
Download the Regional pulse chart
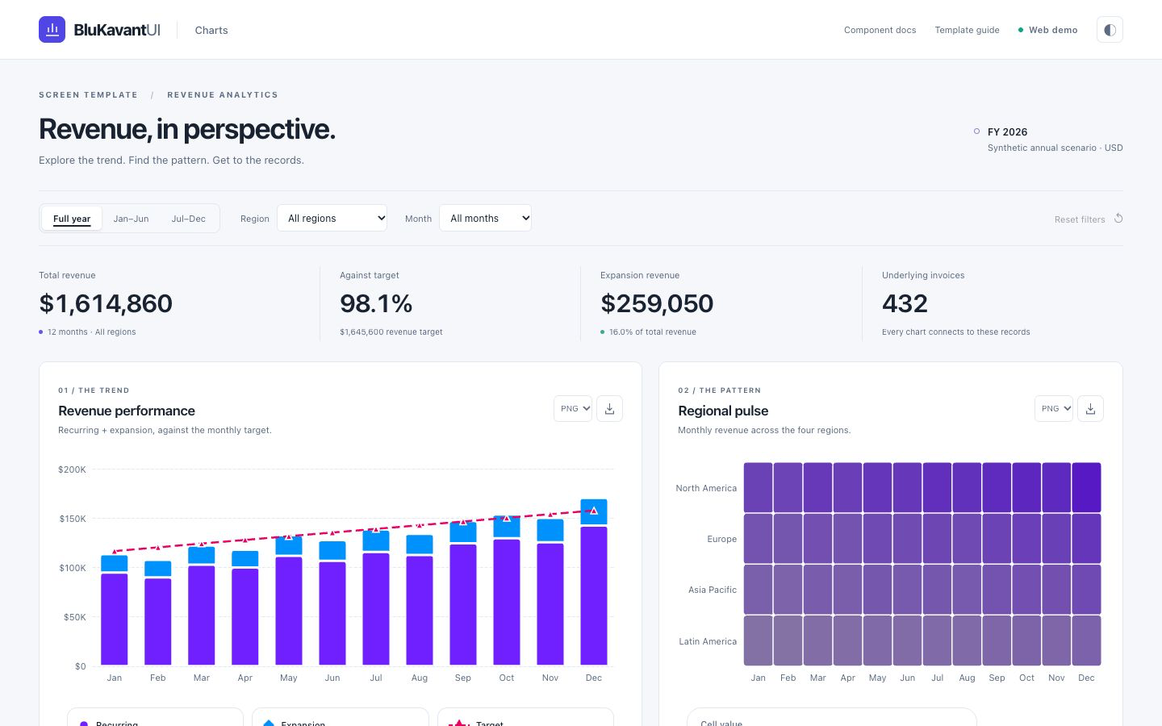pos(1090,409)
